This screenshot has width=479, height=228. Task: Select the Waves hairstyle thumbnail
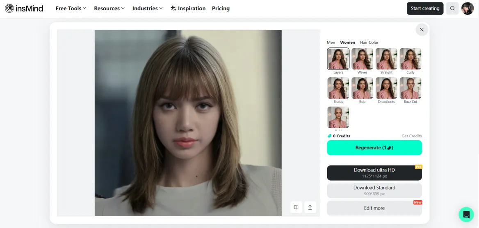pos(362,59)
